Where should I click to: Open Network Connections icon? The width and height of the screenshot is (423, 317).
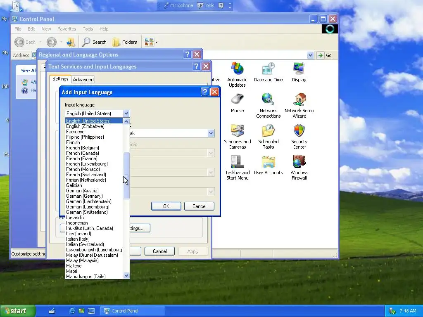268,106
